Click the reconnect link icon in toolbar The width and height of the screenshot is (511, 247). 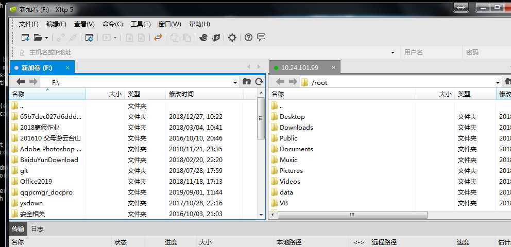[x=60, y=38]
